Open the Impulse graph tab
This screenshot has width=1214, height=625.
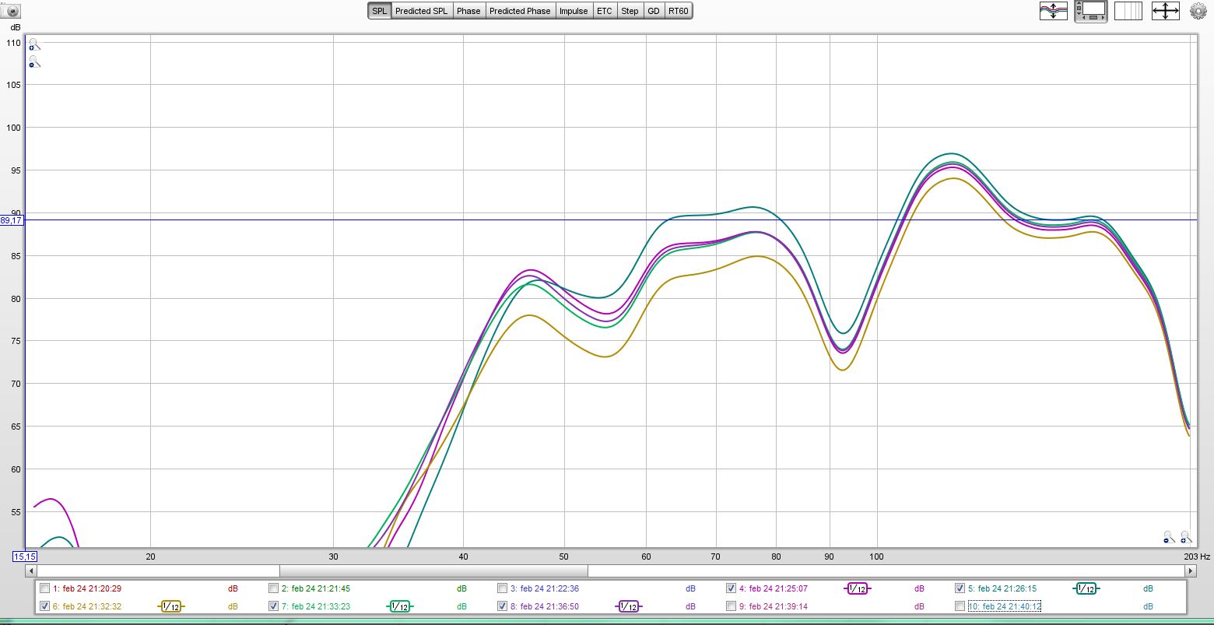pyautogui.click(x=574, y=11)
